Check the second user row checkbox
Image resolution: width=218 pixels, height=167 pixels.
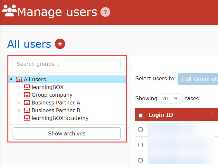pos(140,145)
